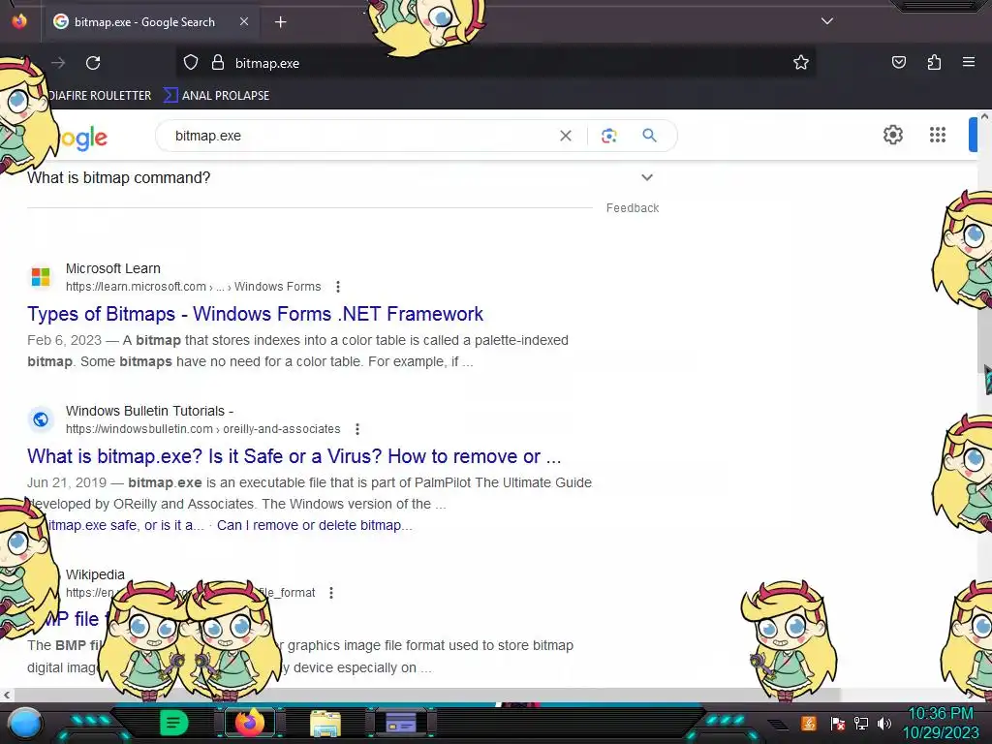Open options for the Wikipedia result
The width and height of the screenshot is (992, 744).
coord(331,593)
